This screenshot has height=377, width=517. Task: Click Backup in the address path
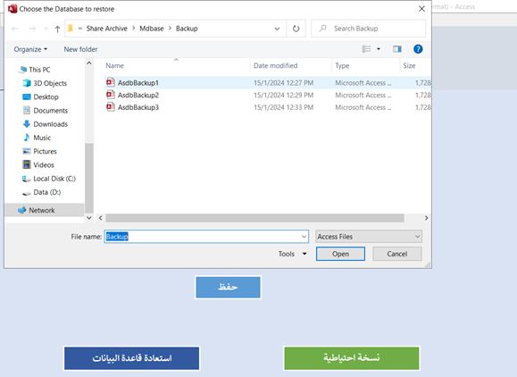[187, 29]
